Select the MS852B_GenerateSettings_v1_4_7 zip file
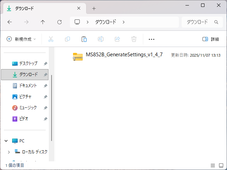The image size is (227, 170). 124,55
